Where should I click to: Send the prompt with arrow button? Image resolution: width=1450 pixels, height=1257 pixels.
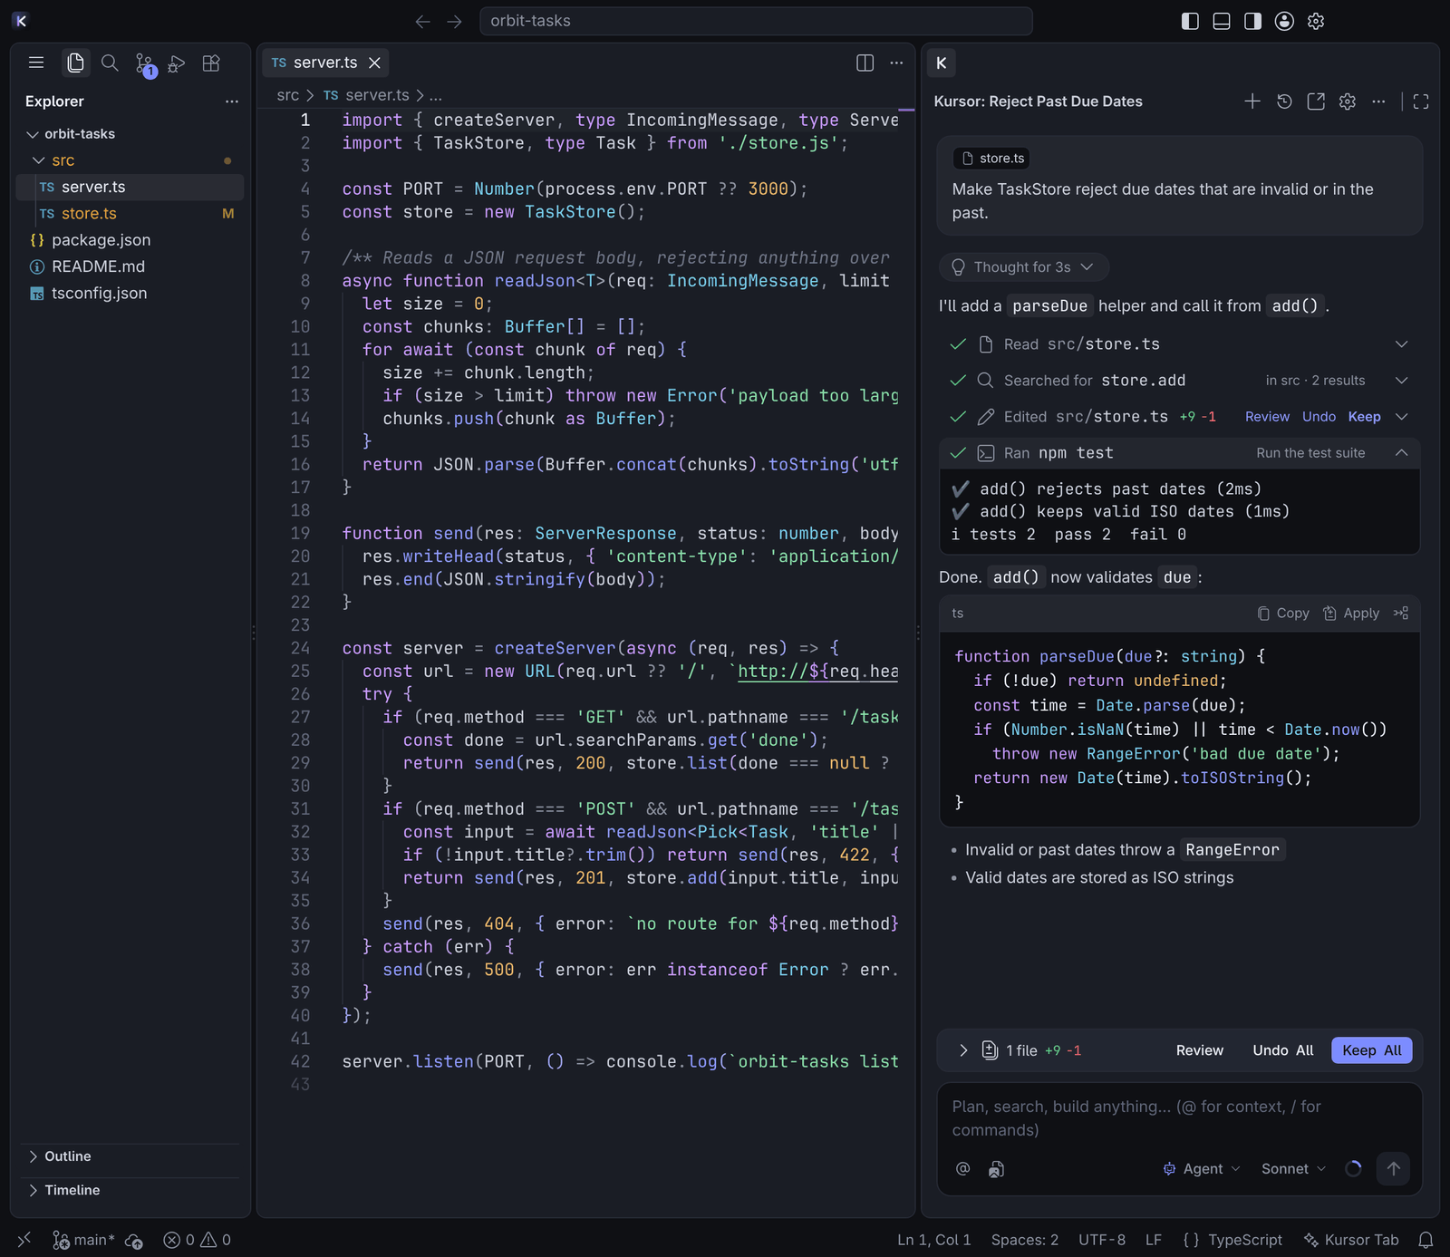click(1394, 1169)
